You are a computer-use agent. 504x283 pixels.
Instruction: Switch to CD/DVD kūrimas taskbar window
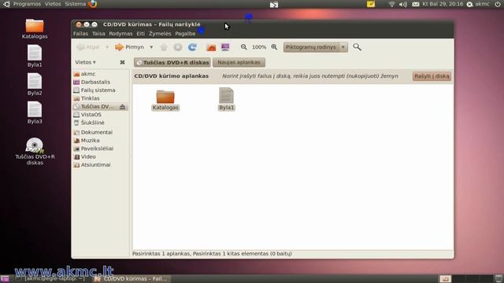pyautogui.click(x=132, y=279)
